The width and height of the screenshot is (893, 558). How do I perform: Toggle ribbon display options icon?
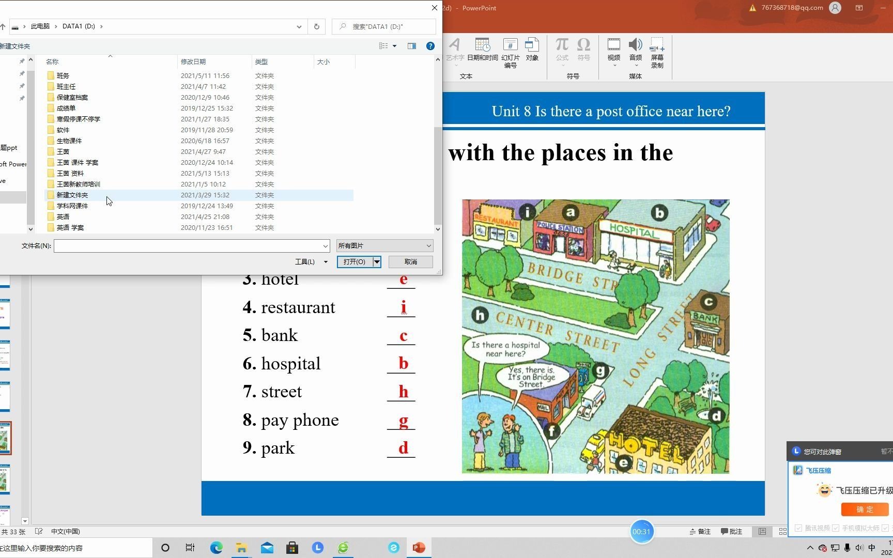pyautogui.click(x=859, y=8)
